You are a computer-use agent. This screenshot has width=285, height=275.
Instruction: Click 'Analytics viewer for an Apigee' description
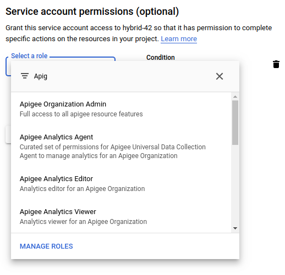[83, 222]
